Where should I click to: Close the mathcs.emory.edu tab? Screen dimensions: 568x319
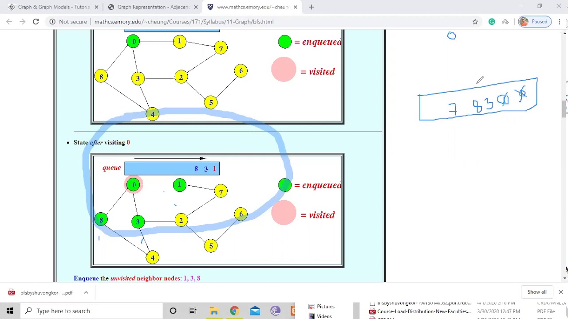point(295,7)
